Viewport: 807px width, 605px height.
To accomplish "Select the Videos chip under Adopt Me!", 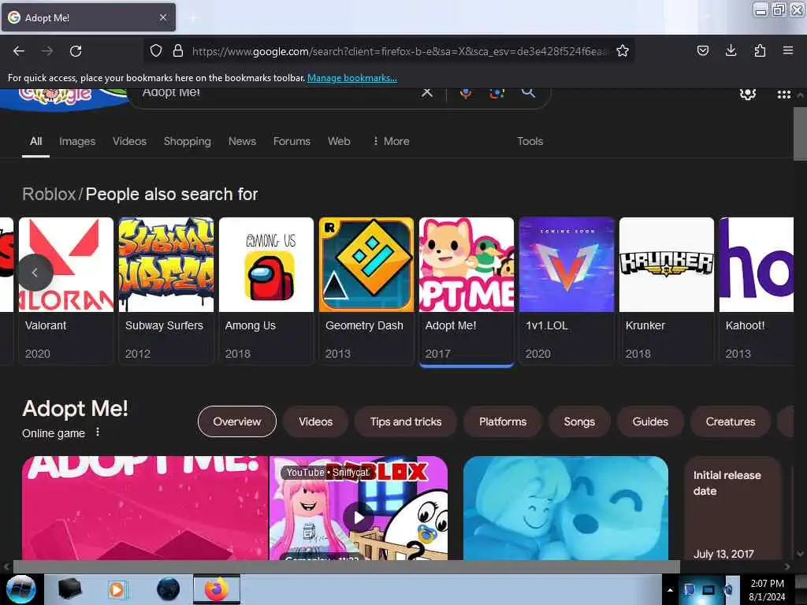I will click(315, 421).
